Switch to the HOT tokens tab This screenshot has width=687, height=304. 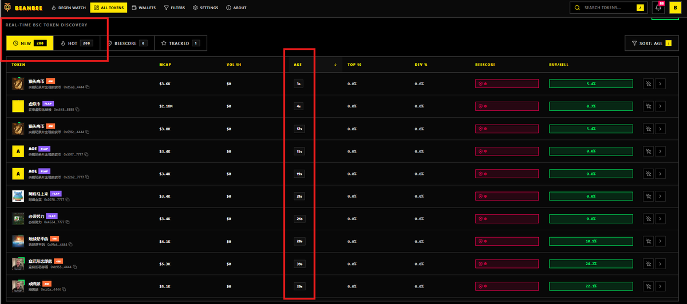[x=76, y=43]
